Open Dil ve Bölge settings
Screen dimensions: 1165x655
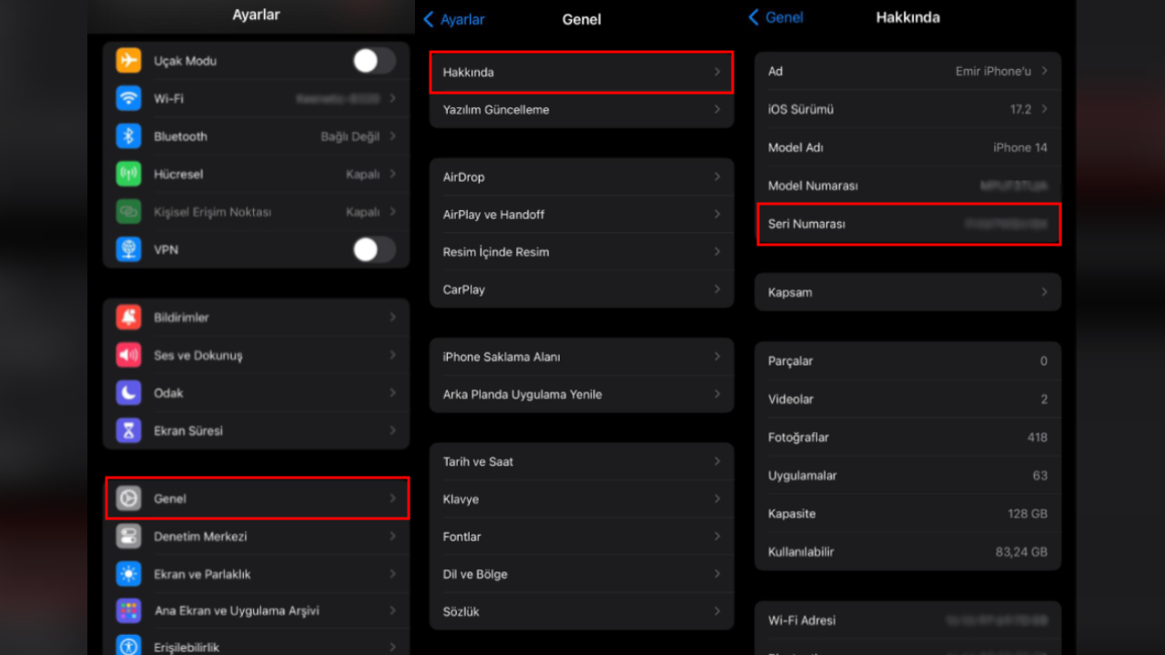click(582, 574)
